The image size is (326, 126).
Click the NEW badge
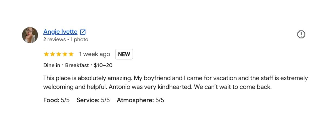124,54
